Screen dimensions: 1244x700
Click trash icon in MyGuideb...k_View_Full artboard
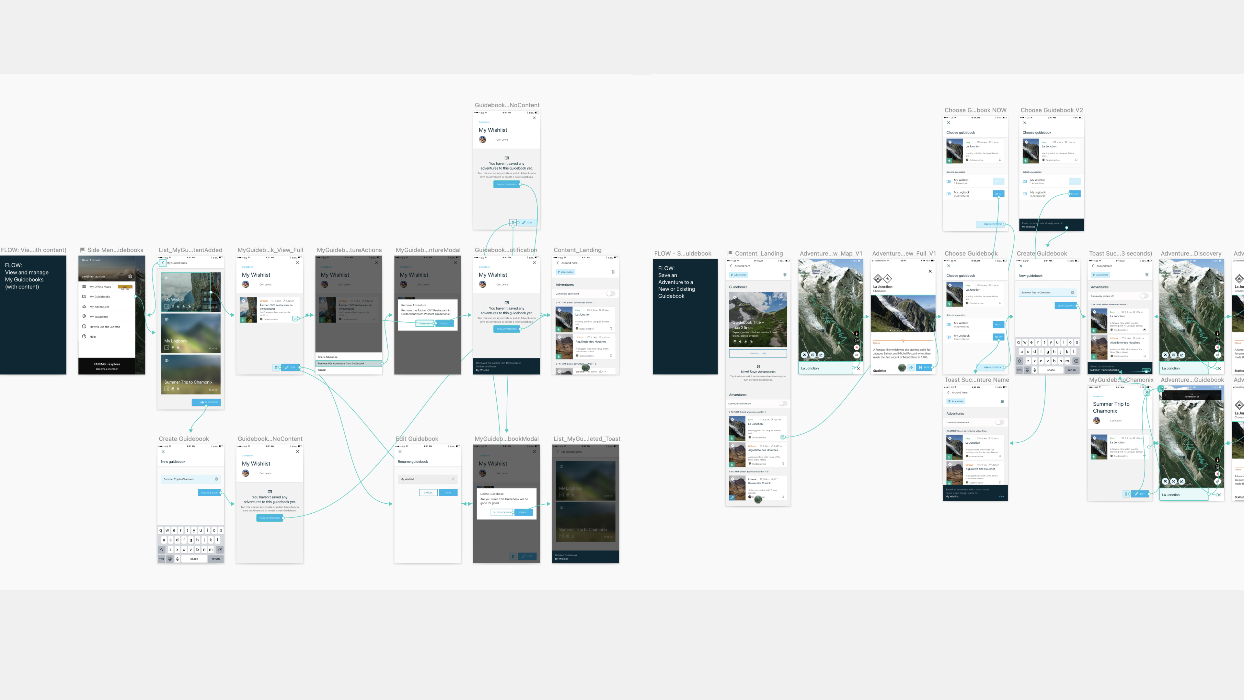[x=276, y=367]
